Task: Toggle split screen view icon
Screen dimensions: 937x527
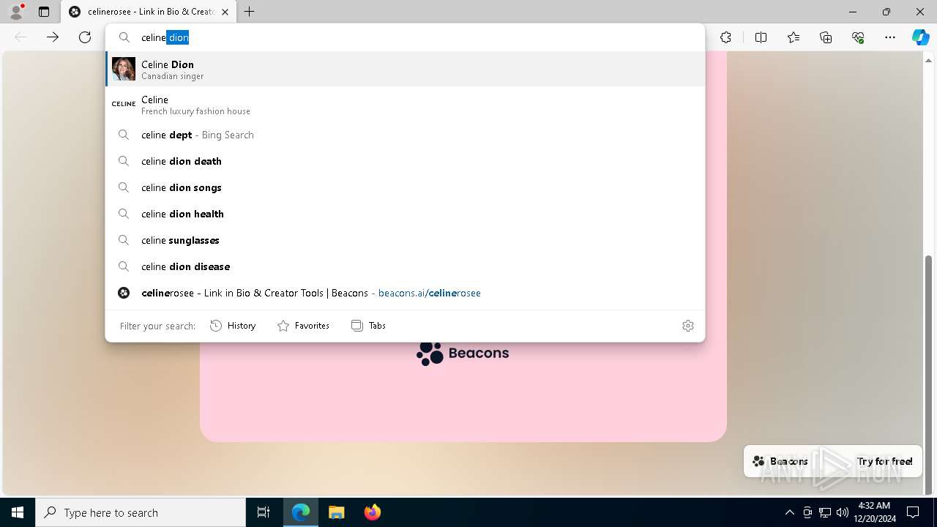Action: [x=761, y=37]
